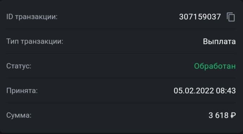Click the 'Принята:' label
The height and width of the screenshot is (134, 243).
tap(22, 91)
